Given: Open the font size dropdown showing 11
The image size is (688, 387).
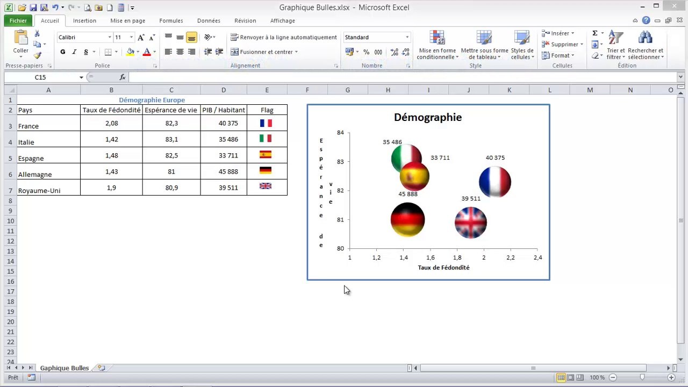Looking at the screenshot, I should 124,38.
